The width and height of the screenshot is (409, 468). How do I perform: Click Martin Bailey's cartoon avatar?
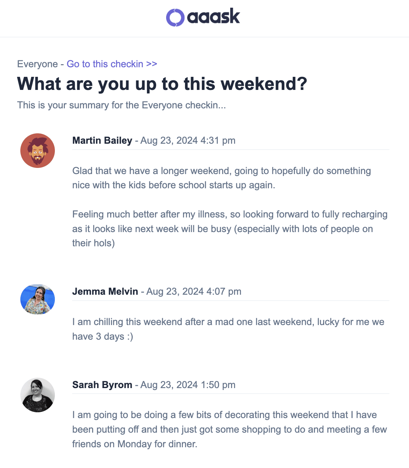coord(38,151)
